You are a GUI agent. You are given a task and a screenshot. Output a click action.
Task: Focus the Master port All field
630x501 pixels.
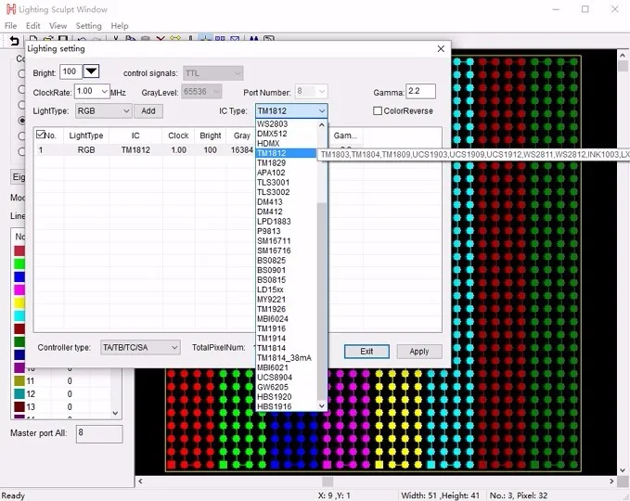pyautogui.click(x=99, y=434)
